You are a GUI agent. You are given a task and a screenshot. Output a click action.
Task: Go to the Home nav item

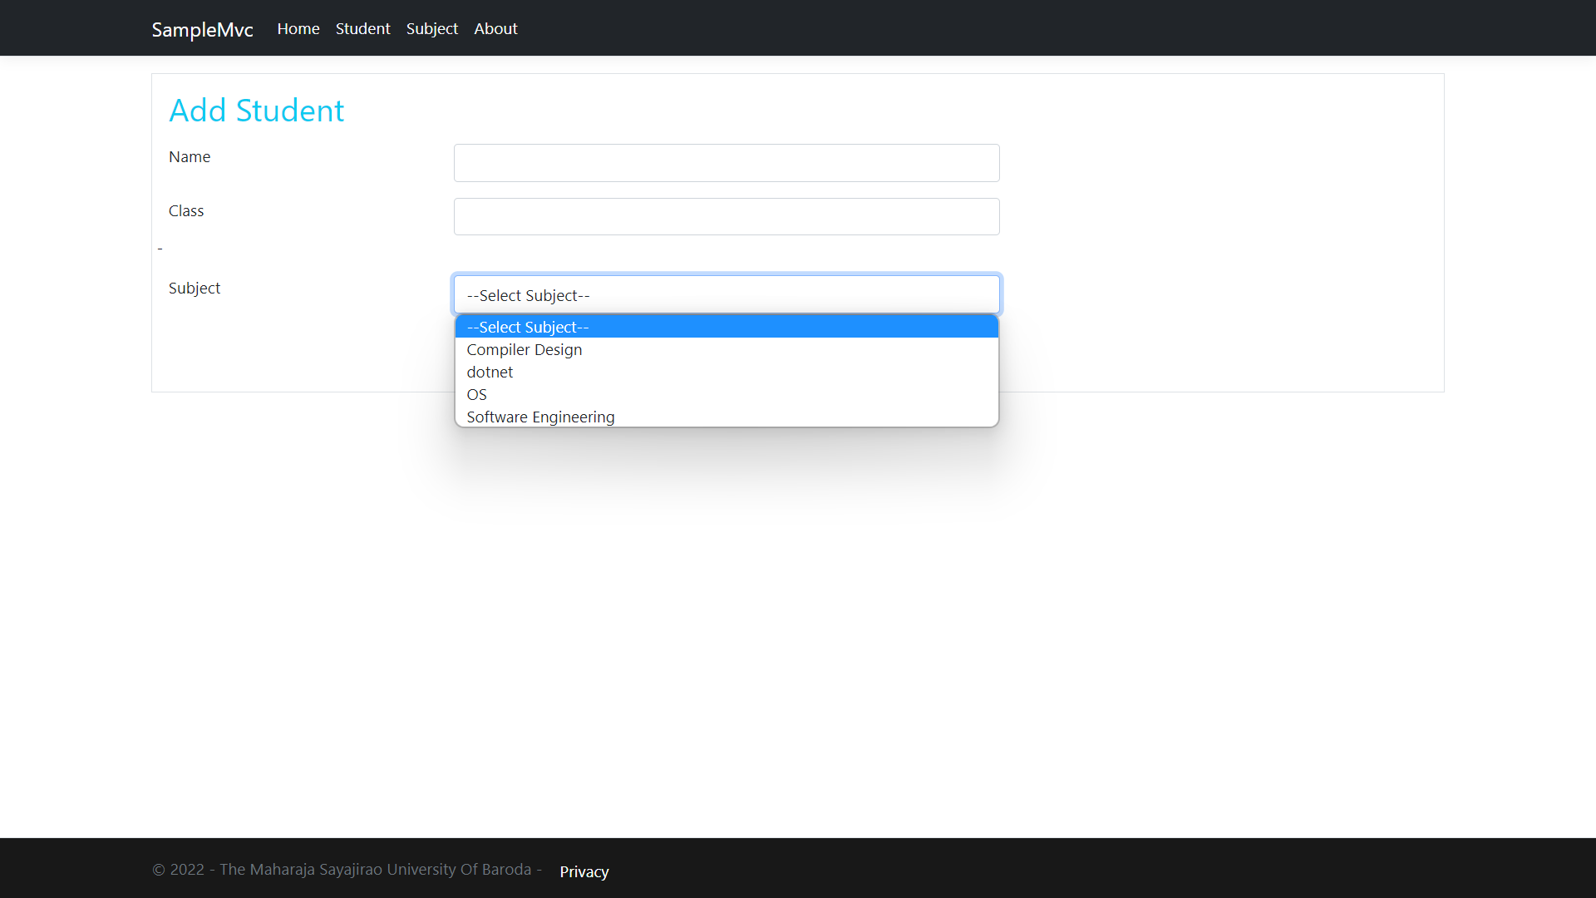click(x=298, y=28)
